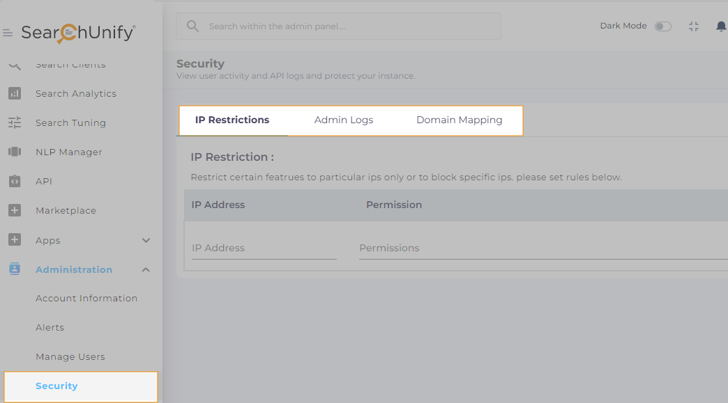
Task: Click the API code icon
Action: click(x=15, y=181)
